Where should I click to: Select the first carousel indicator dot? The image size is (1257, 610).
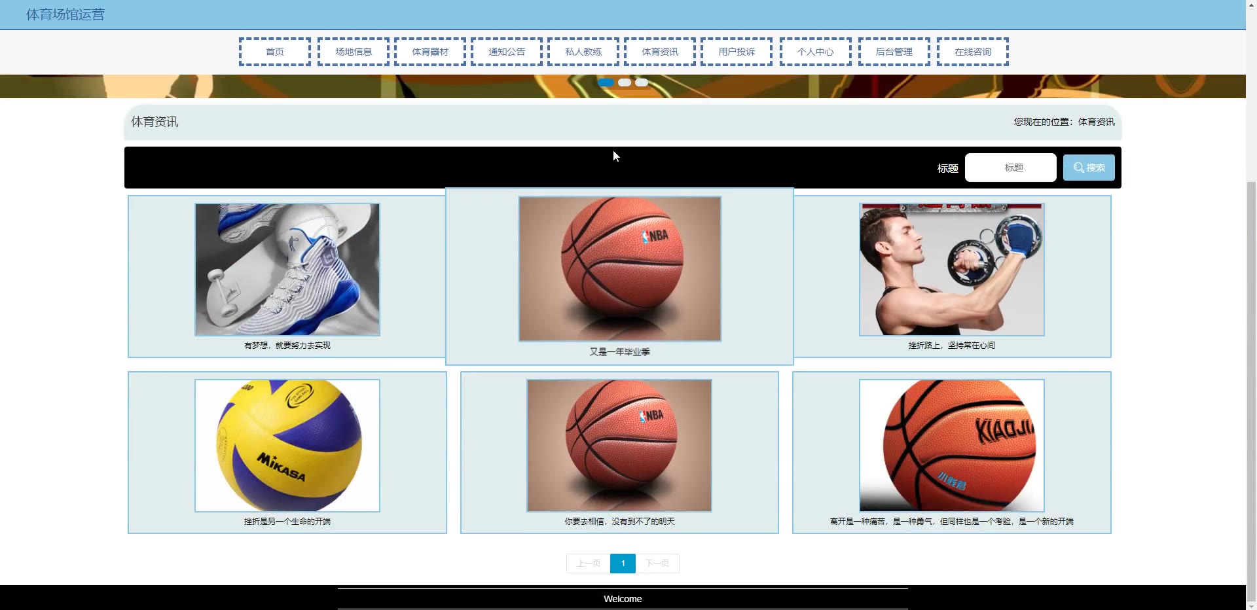click(x=606, y=82)
